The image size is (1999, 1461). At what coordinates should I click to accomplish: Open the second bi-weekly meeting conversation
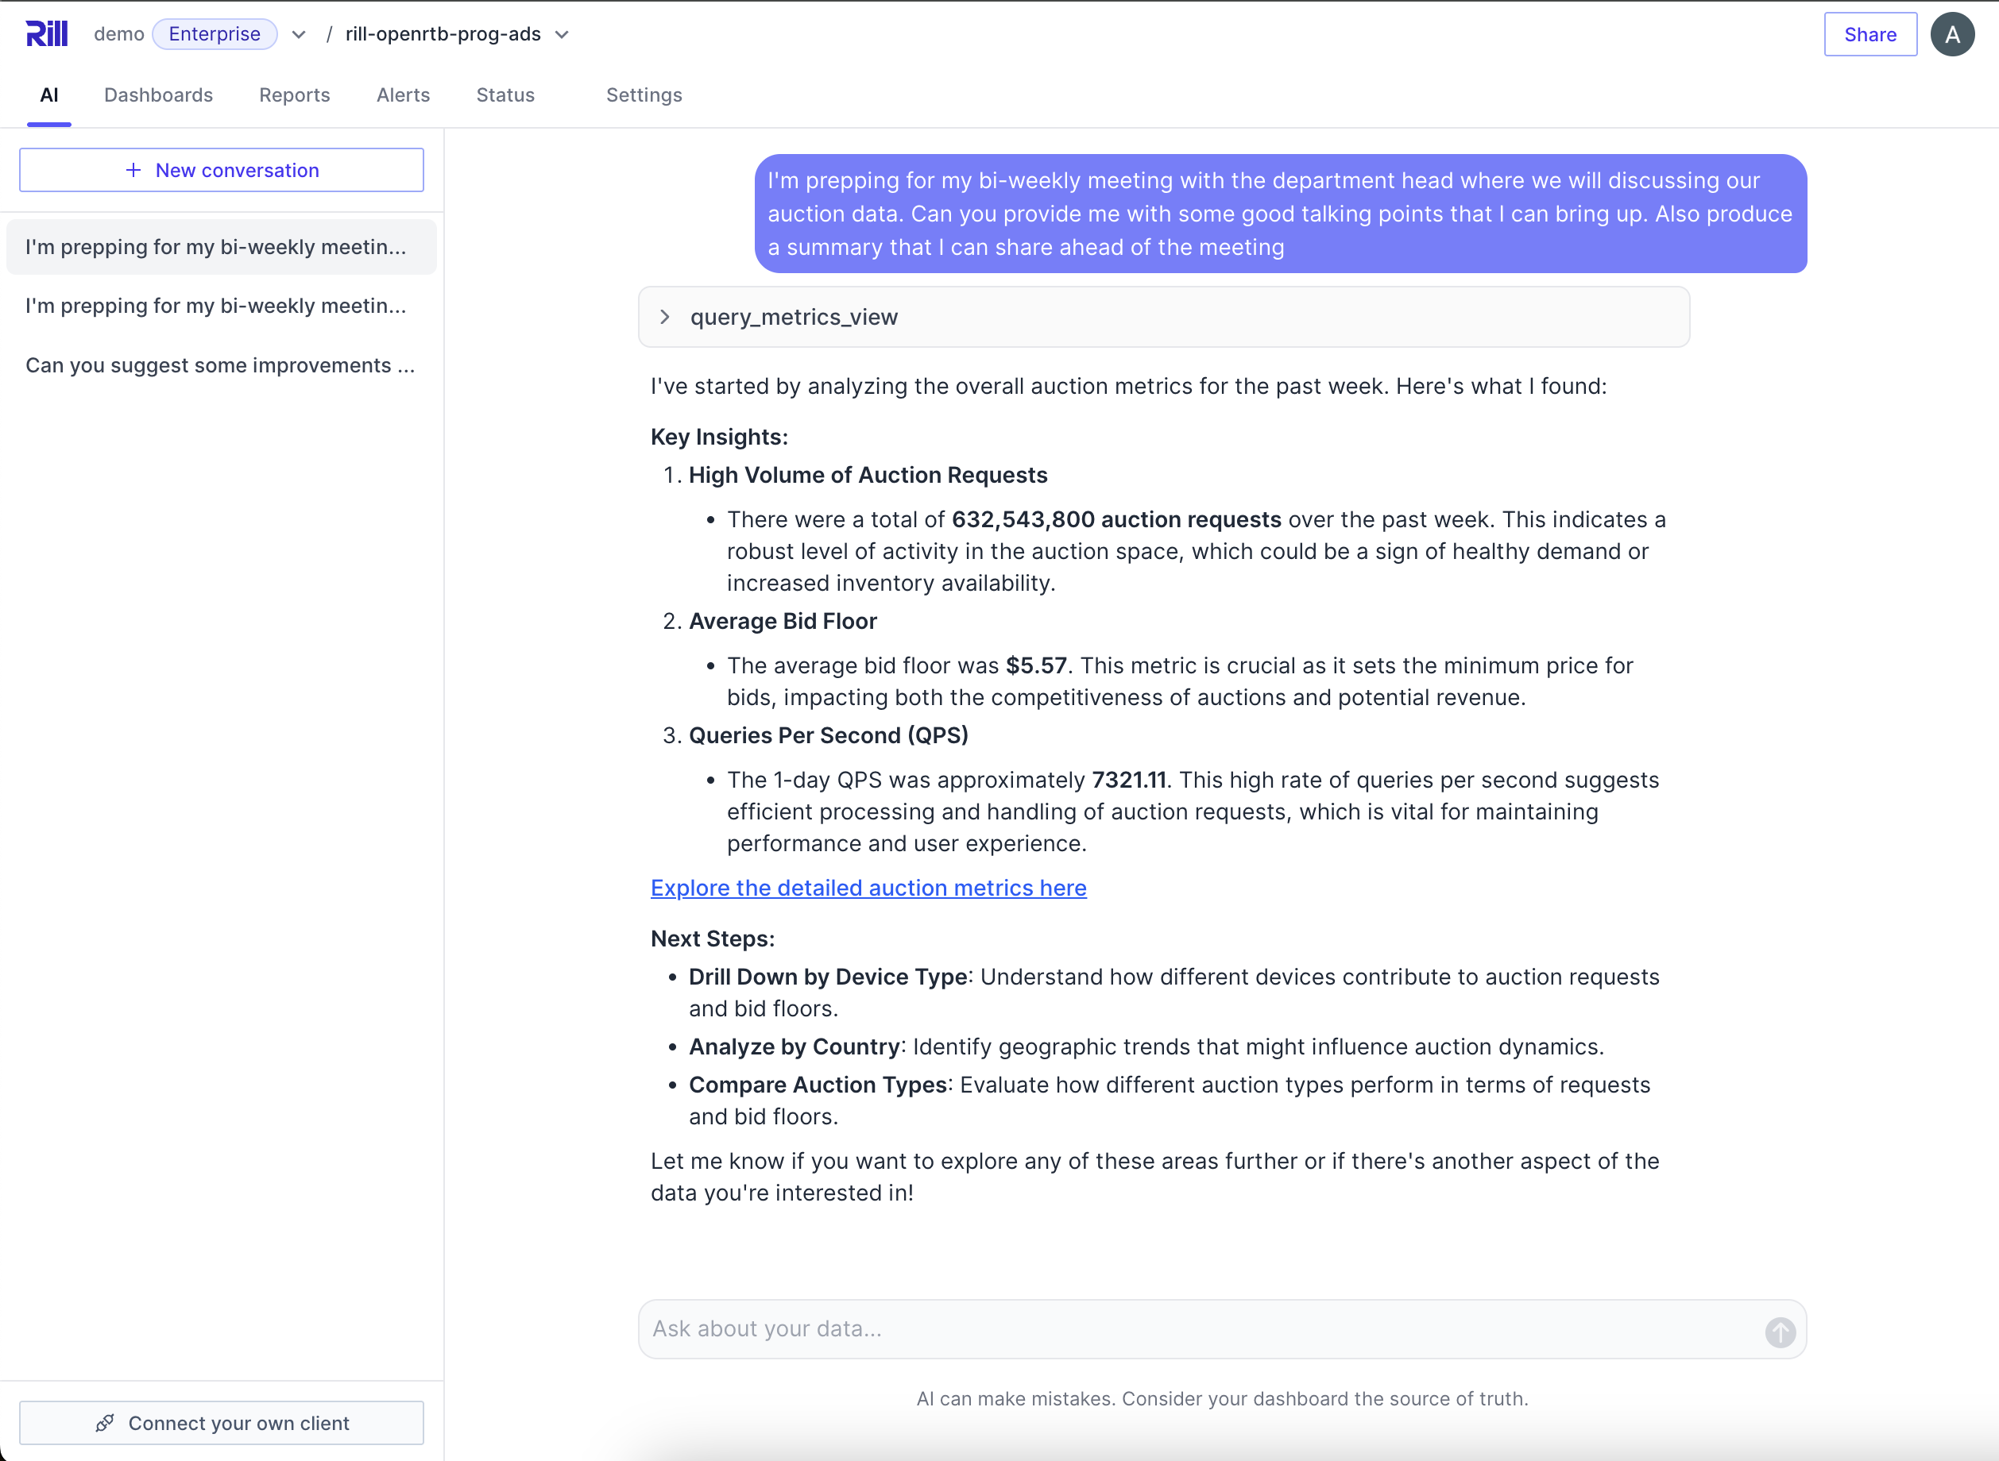tap(216, 305)
